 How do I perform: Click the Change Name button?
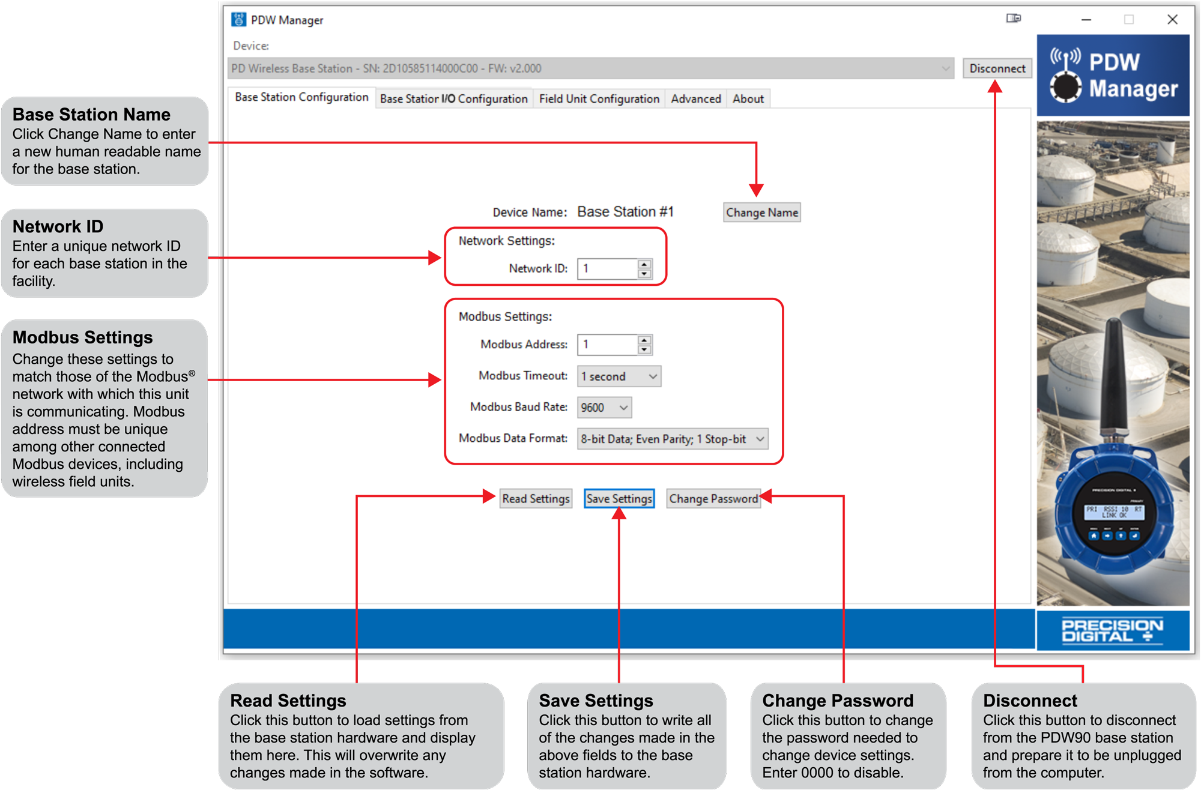[x=762, y=213]
